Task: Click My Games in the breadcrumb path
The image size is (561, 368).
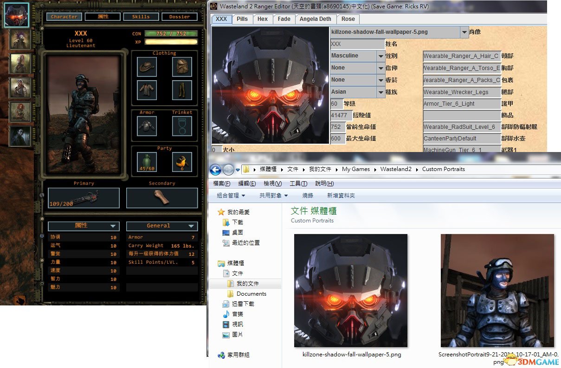Action: (x=356, y=169)
